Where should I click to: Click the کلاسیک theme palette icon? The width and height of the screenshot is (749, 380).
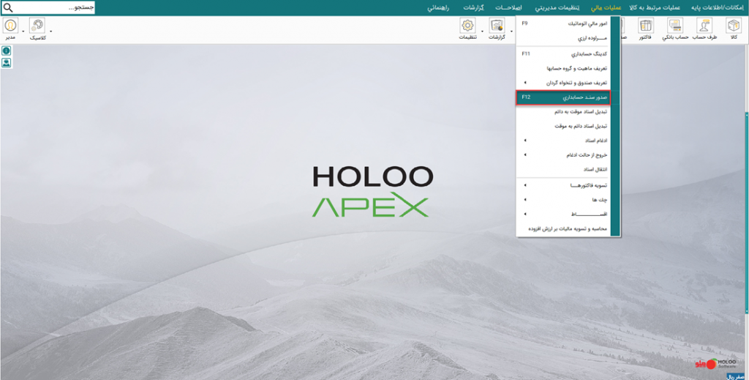click(x=37, y=26)
